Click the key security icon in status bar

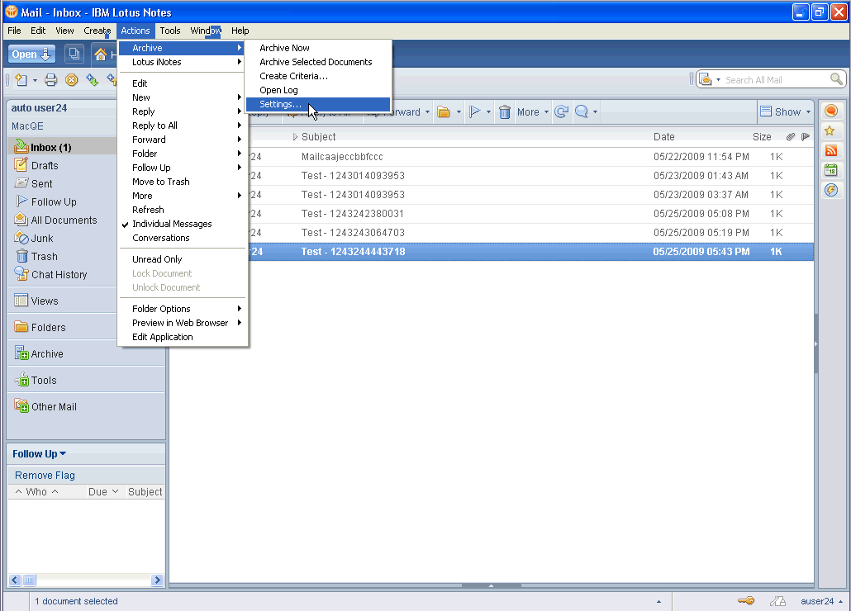pyautogui.click(x=746, y=601)
